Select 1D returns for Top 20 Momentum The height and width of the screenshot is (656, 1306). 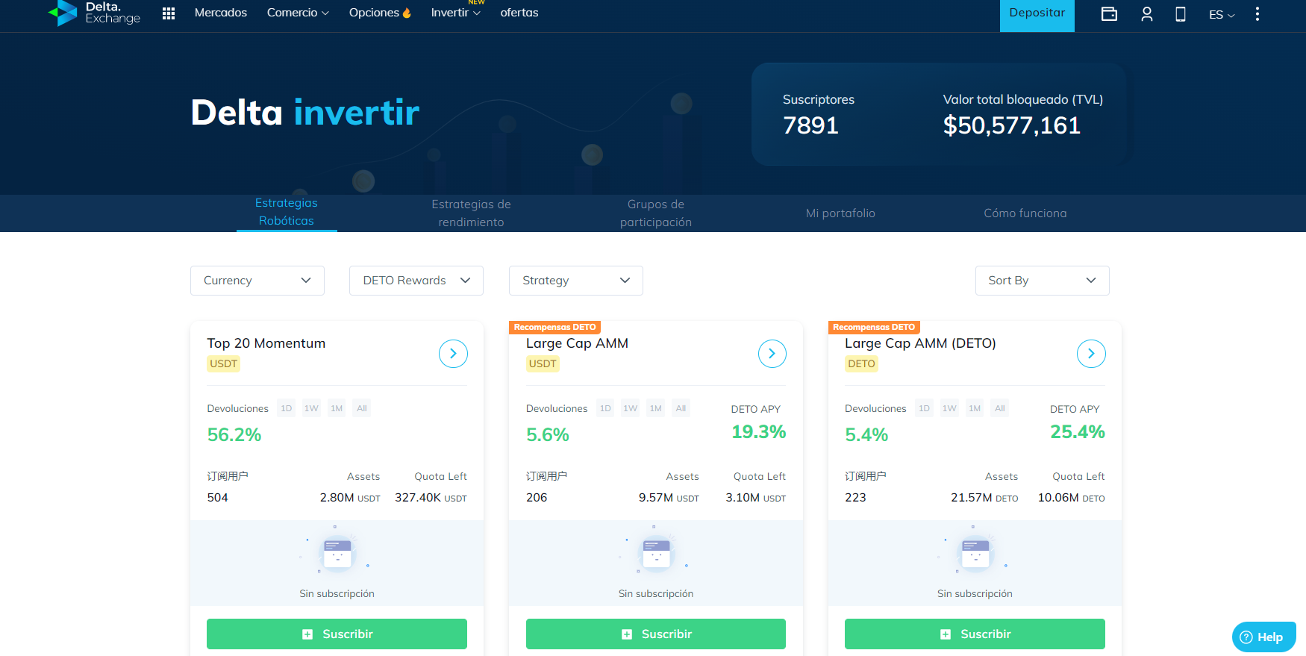[287, 408]
